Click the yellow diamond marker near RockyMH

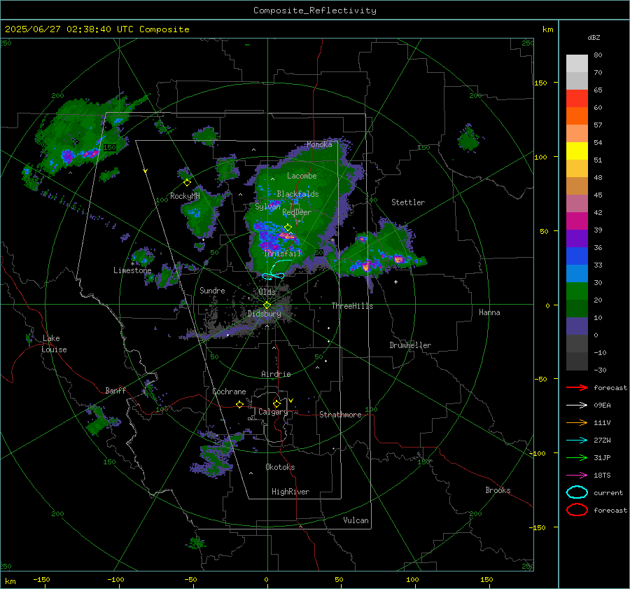(x=187, y=183)
